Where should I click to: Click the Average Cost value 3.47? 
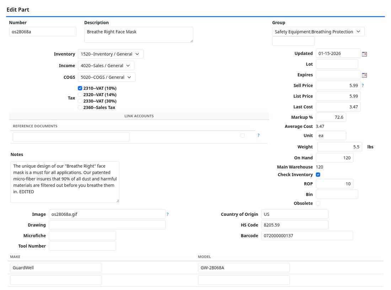click(x=320, y=127)
